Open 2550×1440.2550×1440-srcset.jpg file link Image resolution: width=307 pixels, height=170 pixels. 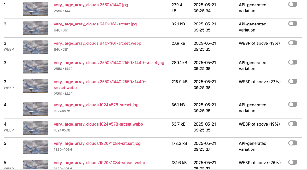(109, 63)
